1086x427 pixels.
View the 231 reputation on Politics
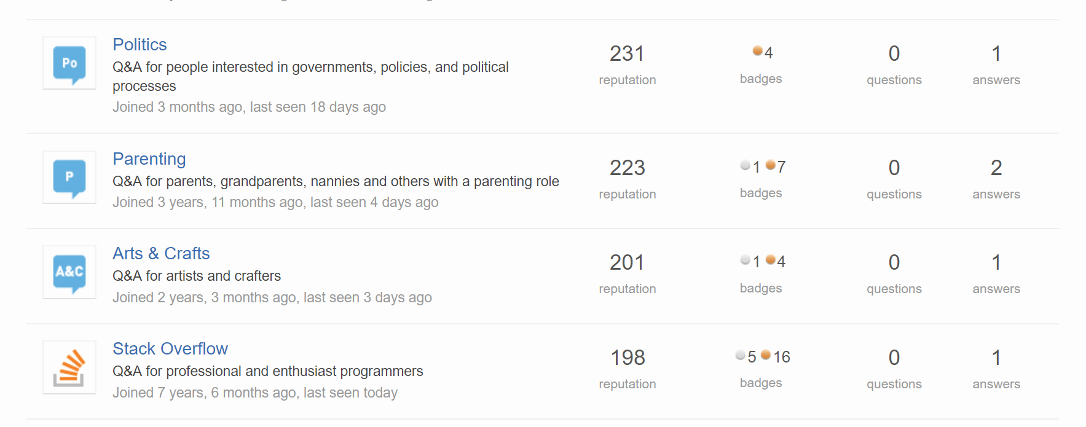(627, 53)
